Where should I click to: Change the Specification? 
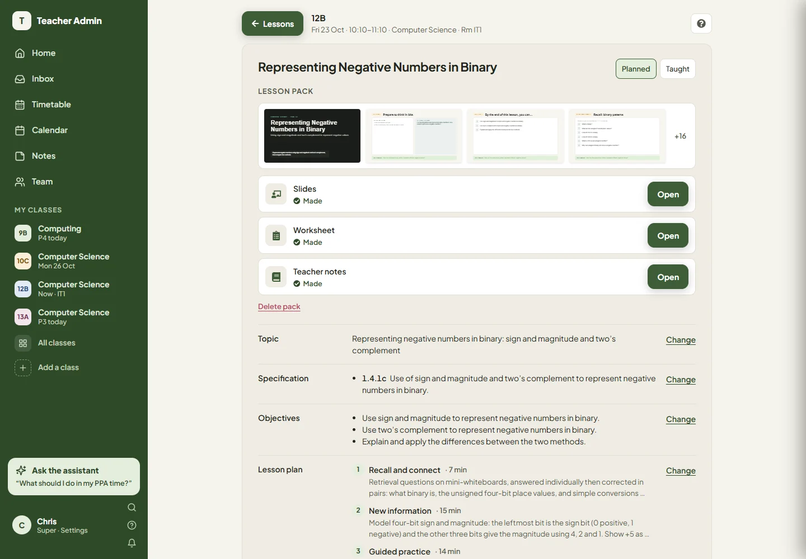click(x=681, y=380)
